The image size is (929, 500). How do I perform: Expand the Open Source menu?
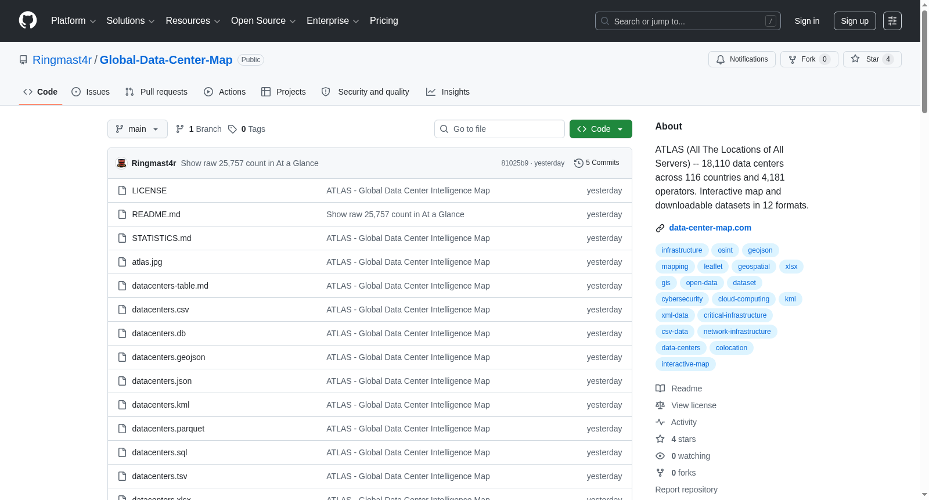[264, 21]
